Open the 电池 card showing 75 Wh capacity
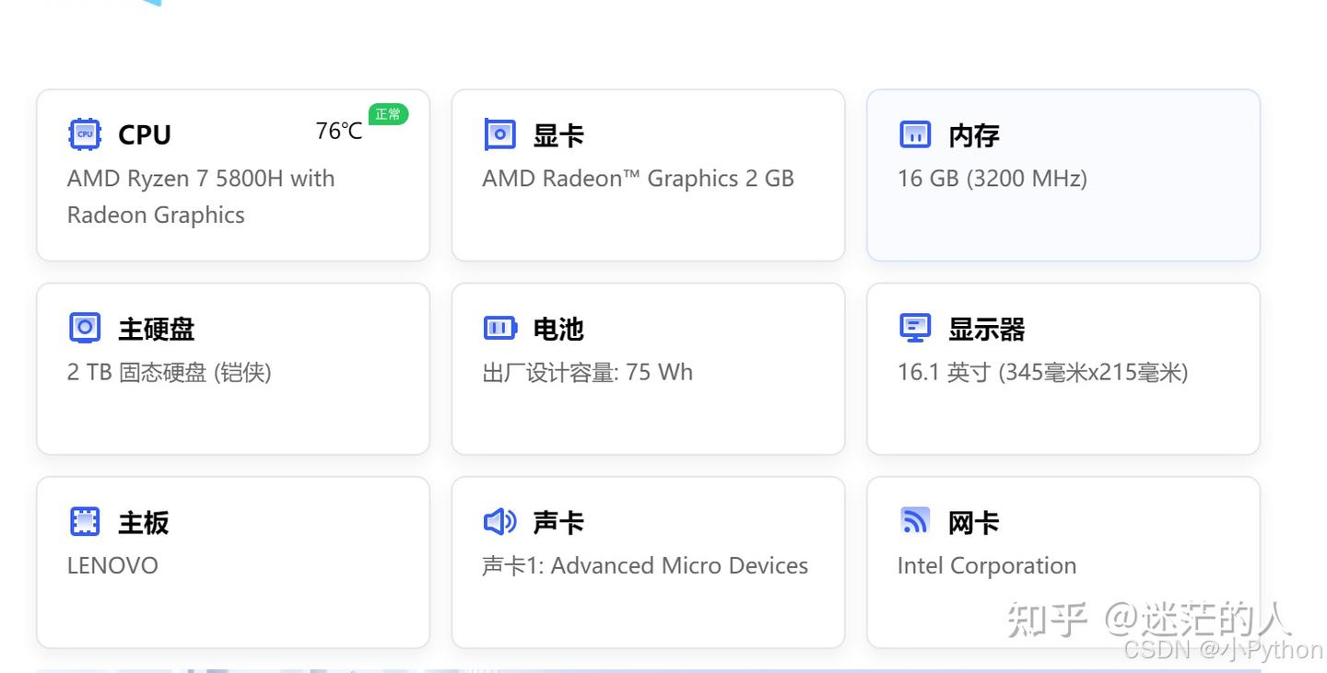The image size is (1327, 673). (648, 368)
